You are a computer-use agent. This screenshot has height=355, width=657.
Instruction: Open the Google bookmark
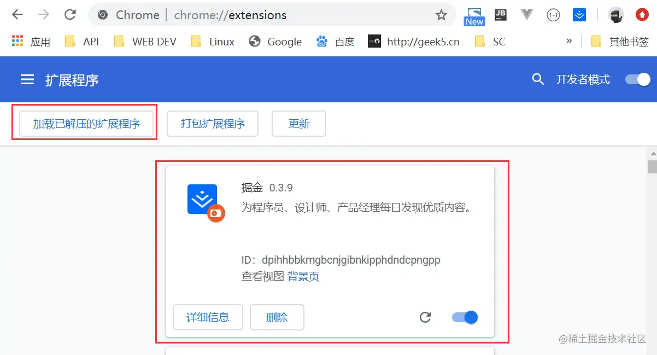(275, 42)
